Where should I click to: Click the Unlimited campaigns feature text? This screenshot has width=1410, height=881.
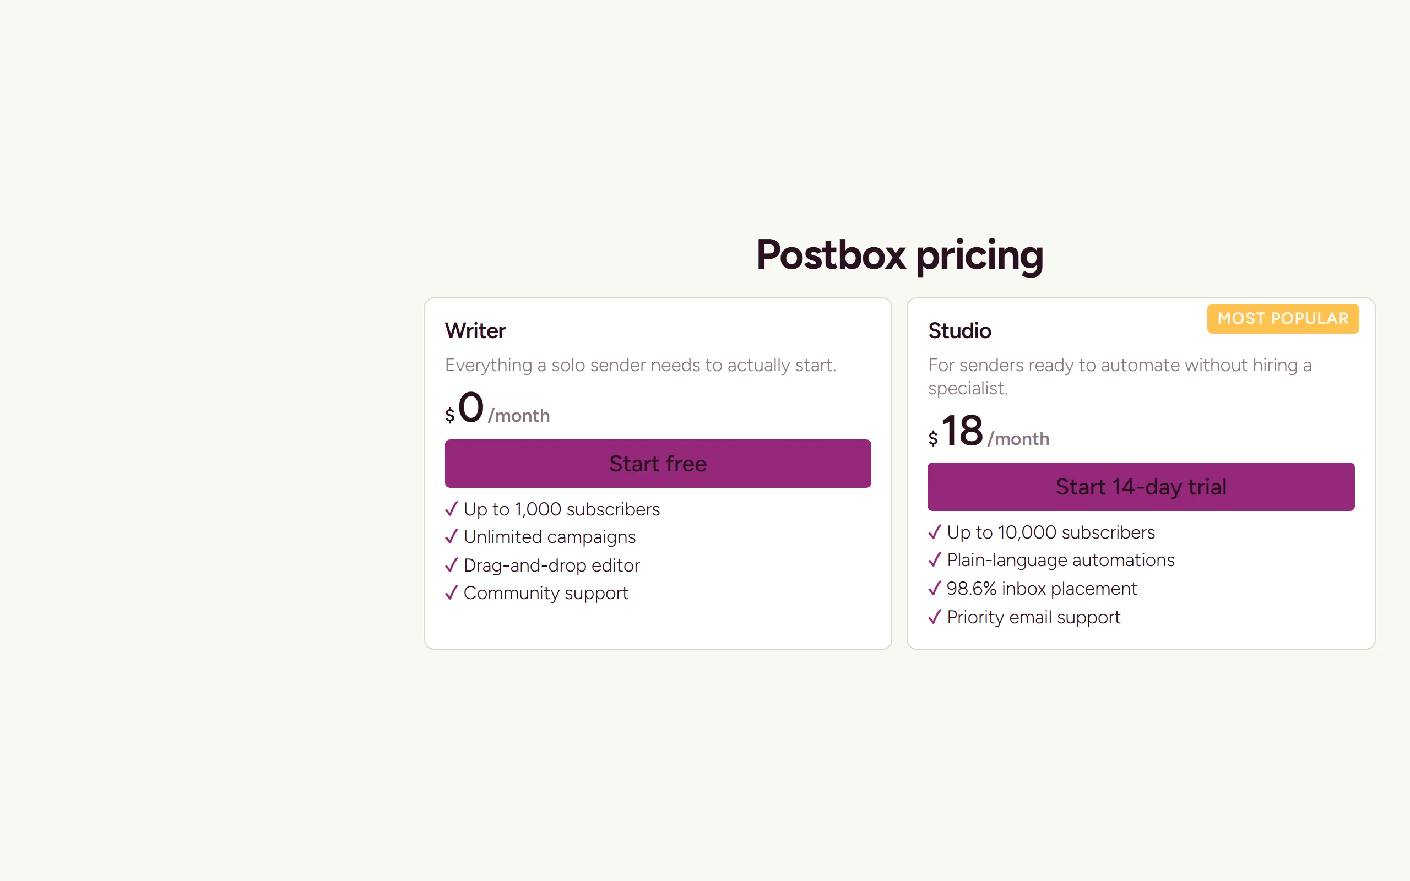[x=550, y=537]
